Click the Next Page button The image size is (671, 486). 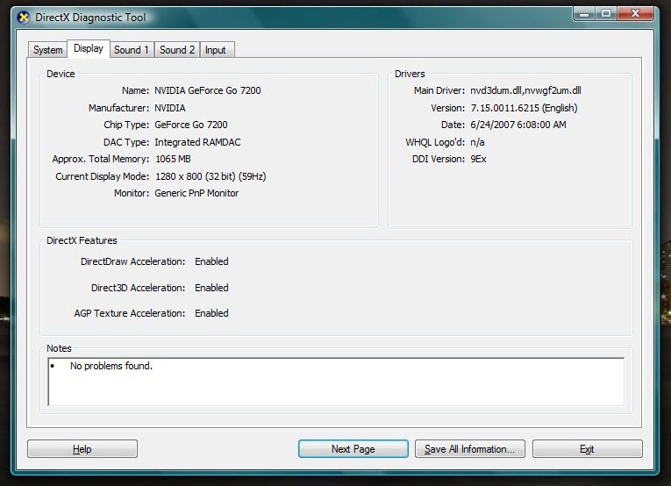click(353, 449)
